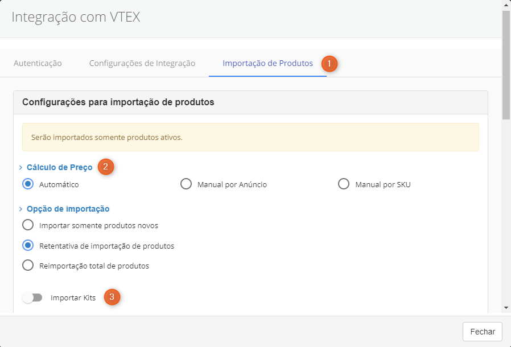Click the vertical scrollbar thumb

(506, 65)
